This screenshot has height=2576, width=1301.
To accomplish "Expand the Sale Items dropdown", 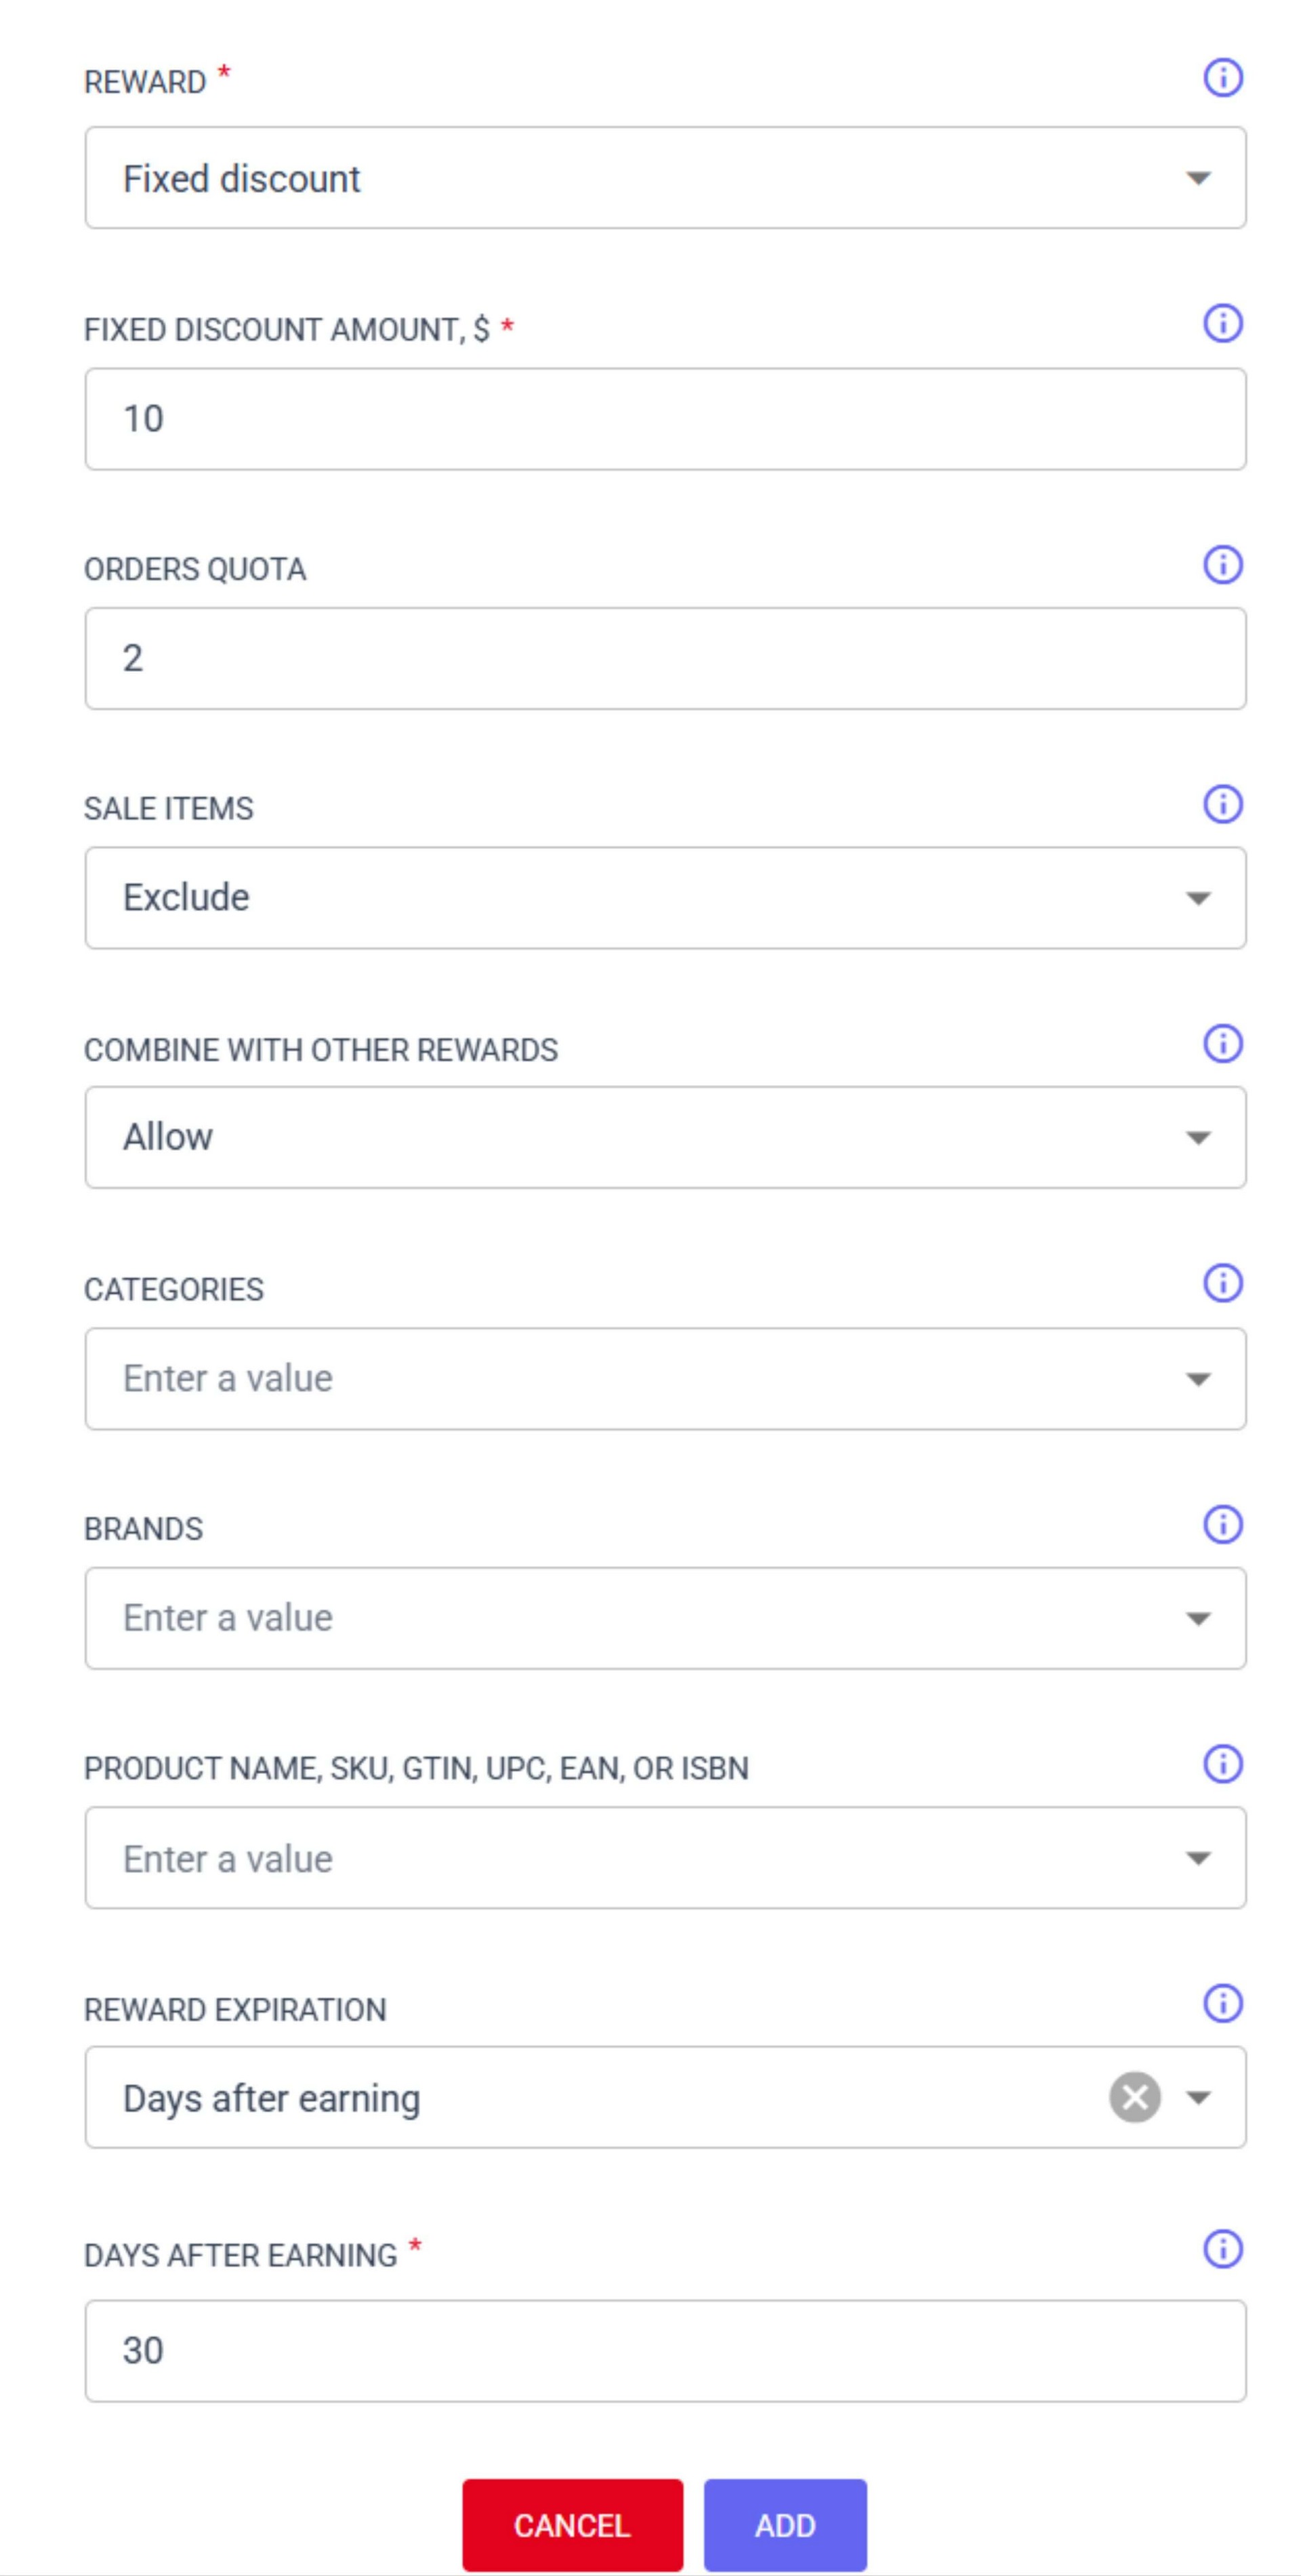I will 1197,898.
